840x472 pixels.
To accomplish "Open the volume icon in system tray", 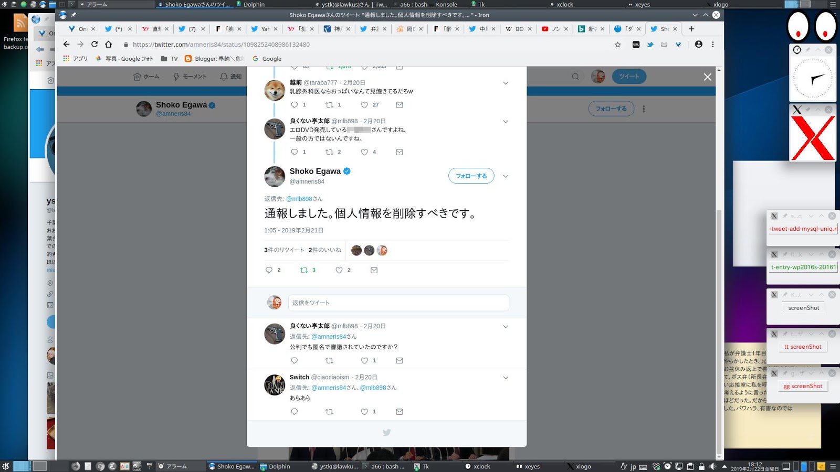I will tap(712, 466).
